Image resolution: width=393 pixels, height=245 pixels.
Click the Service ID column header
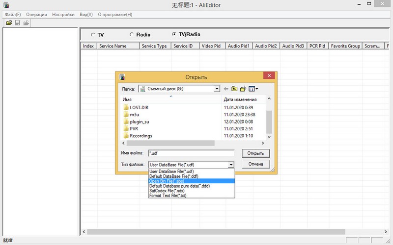point(186,46)
